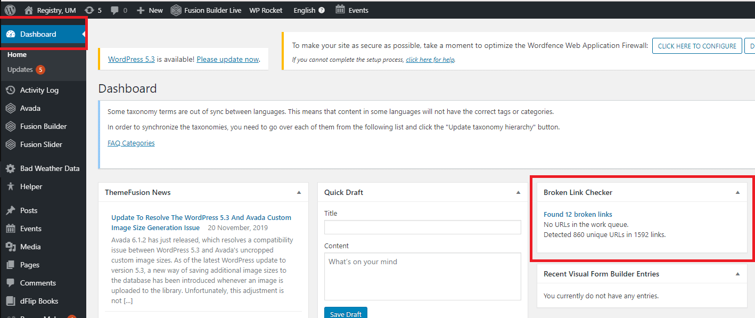Click the Posts pushpin icon
755x318 pixels.
(x=10, y=210)
